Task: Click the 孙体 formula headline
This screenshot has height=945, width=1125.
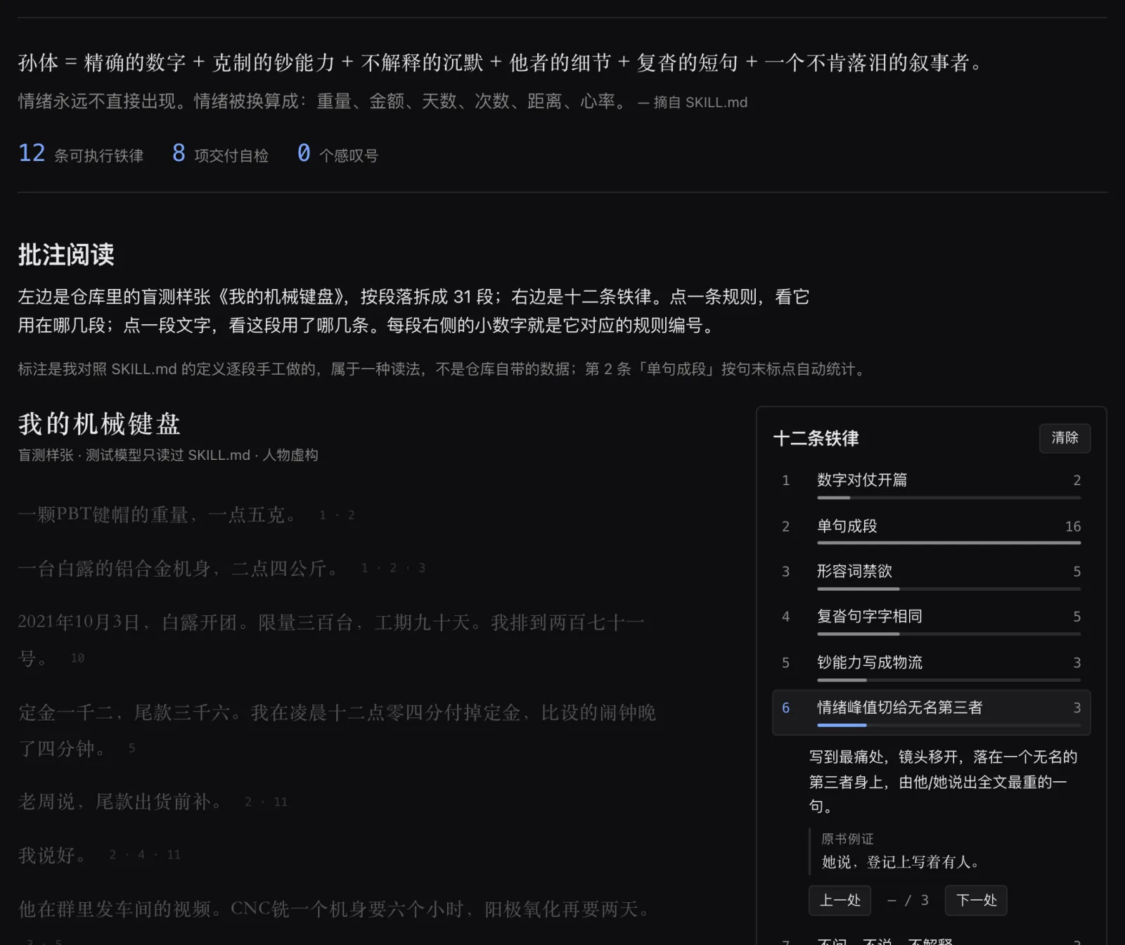Action: click(x=501, y=63)
